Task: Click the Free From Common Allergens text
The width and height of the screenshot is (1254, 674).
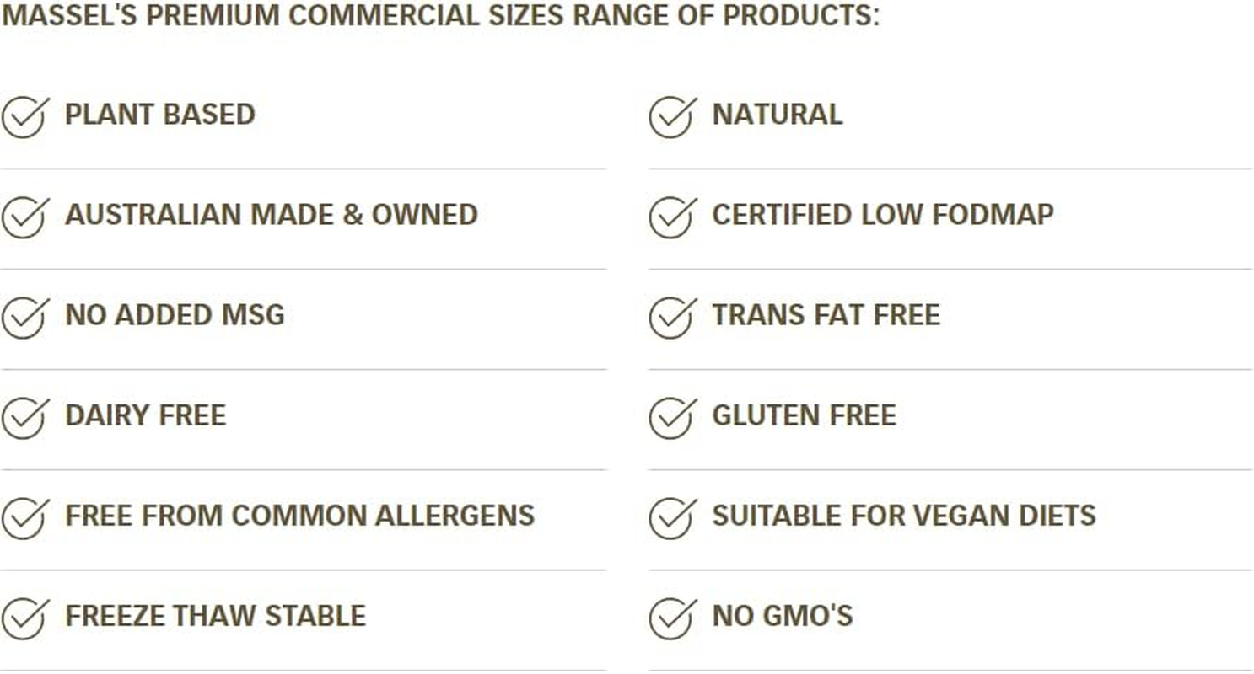Action: click(x=299, y=516)
